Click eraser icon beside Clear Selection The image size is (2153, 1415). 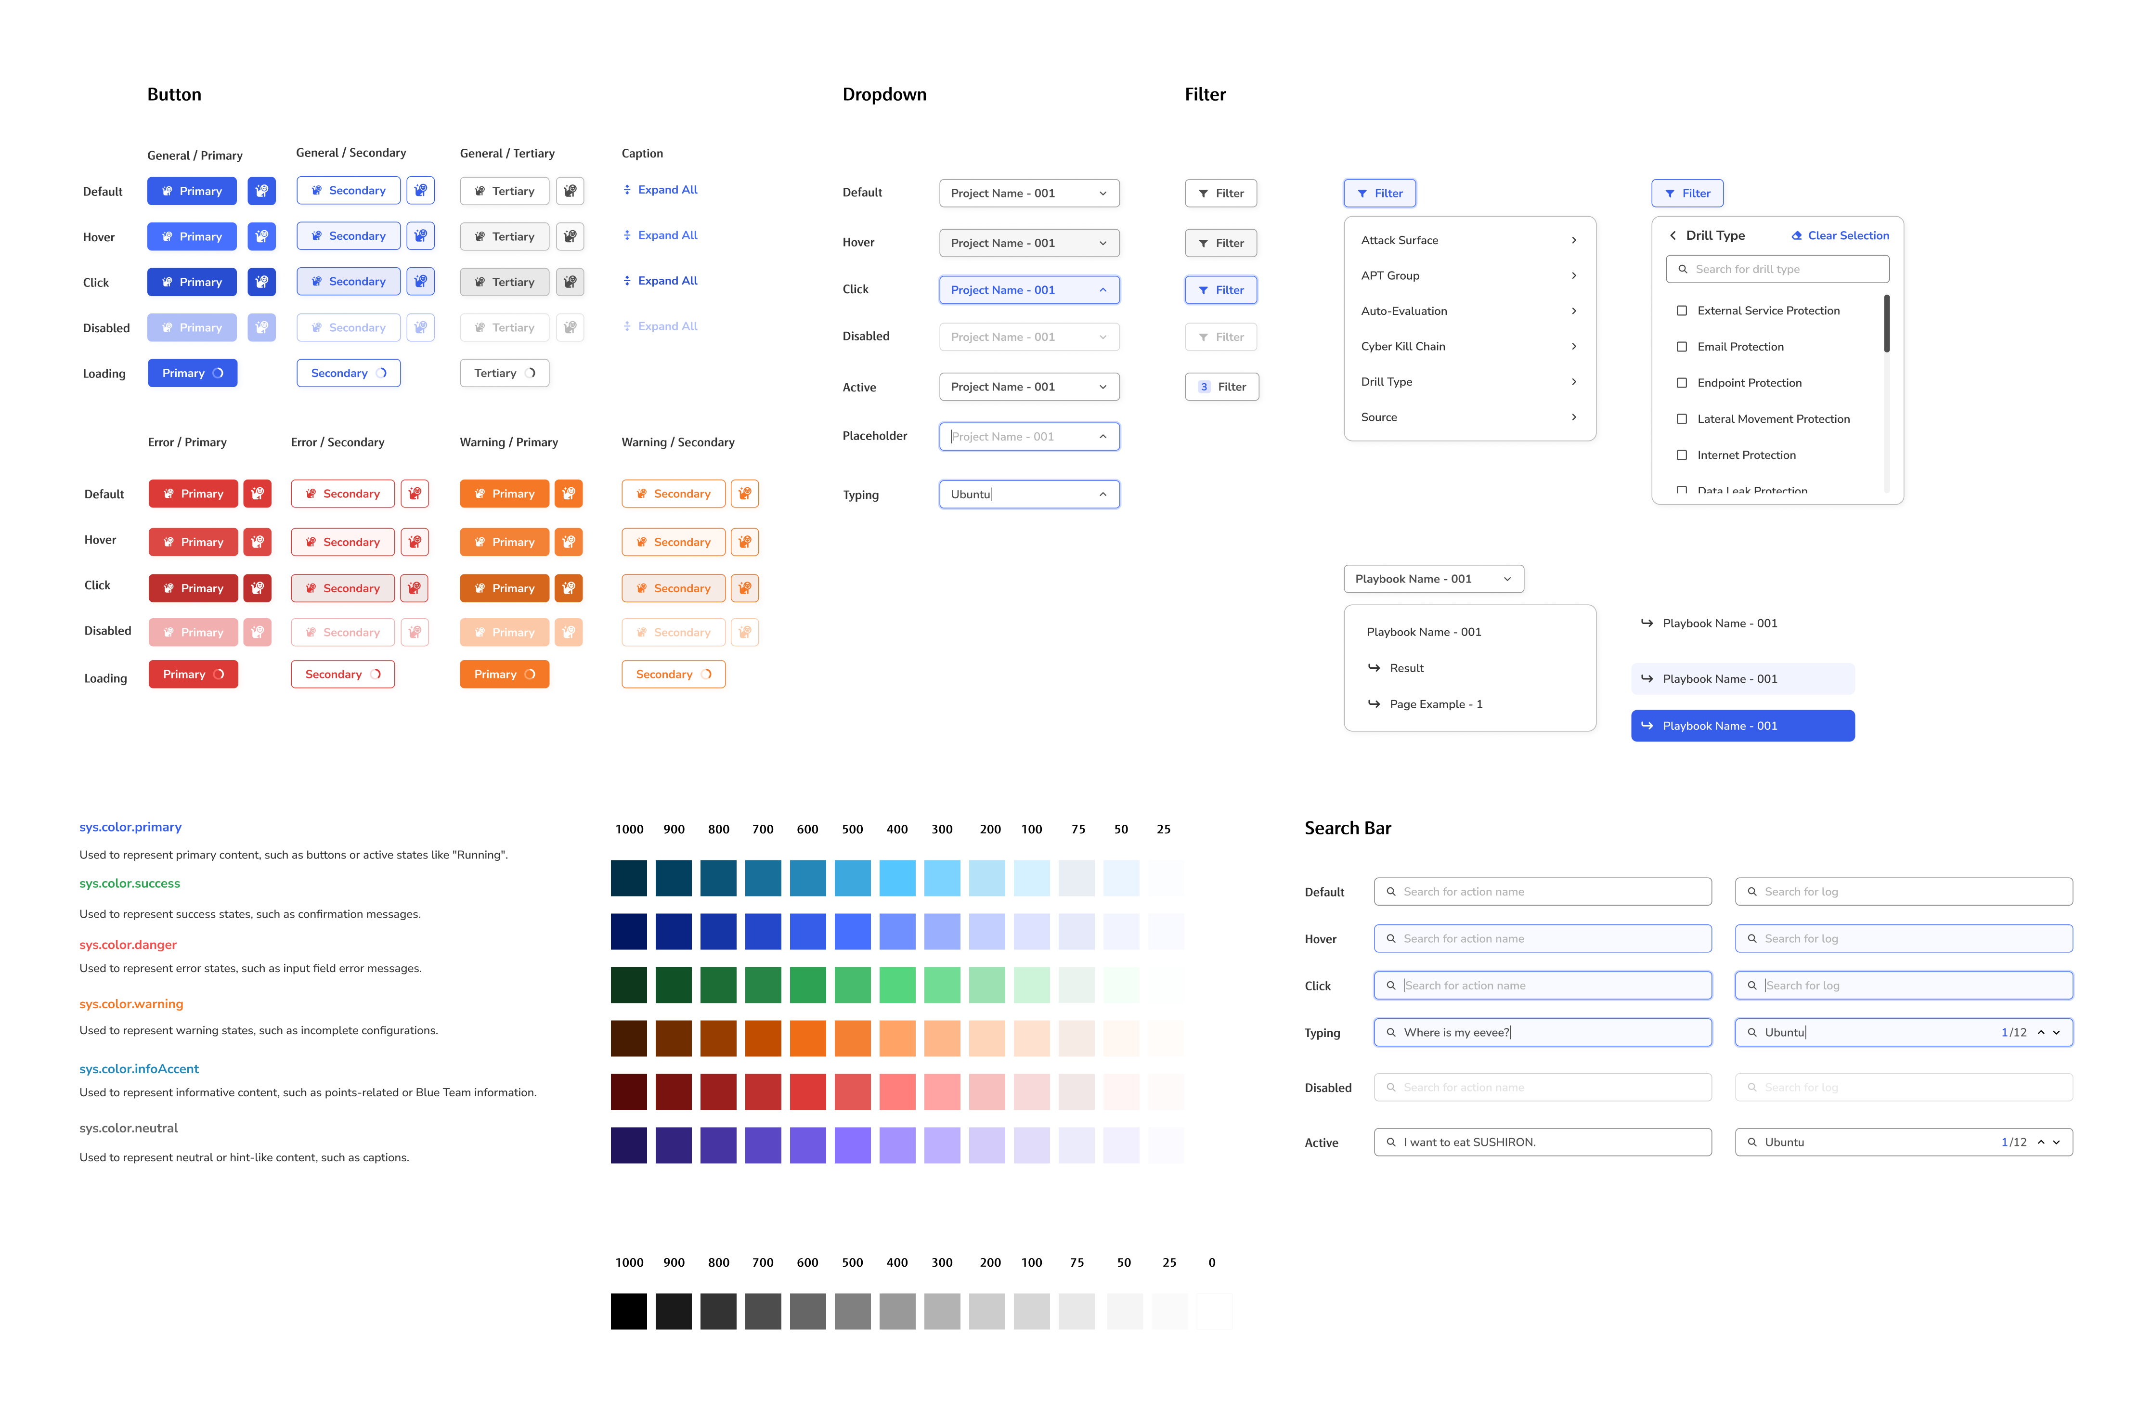[x=1797, y=235]
